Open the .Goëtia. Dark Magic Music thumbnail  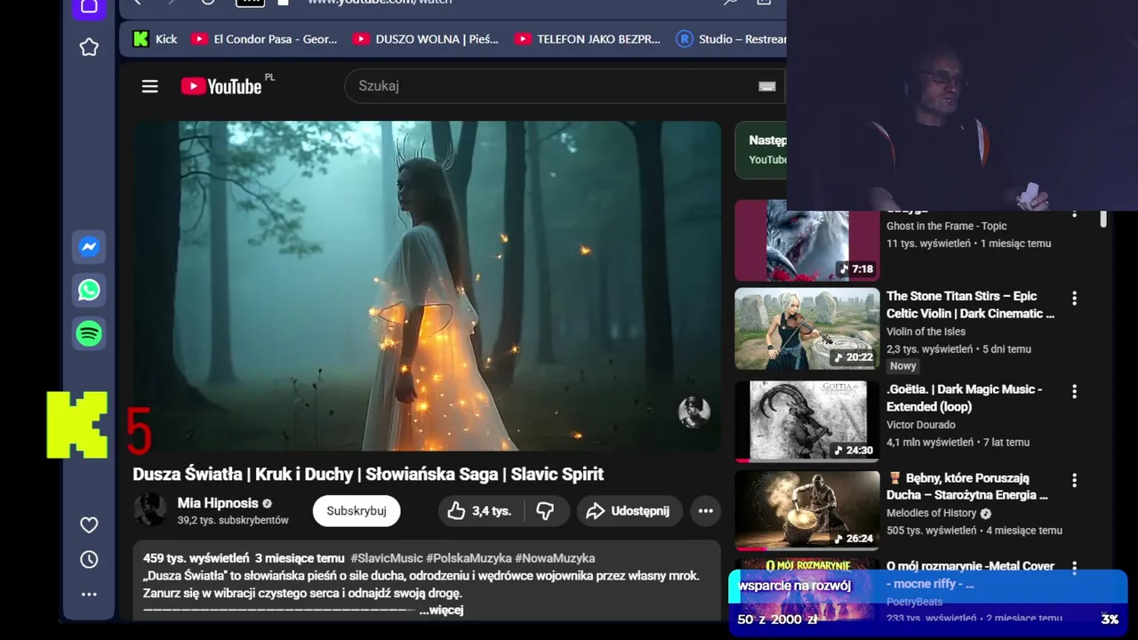(x=807, y=421)
